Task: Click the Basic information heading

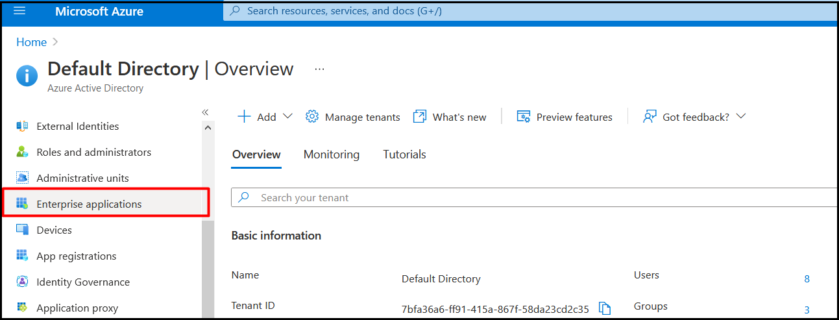Action: (276, 236)
